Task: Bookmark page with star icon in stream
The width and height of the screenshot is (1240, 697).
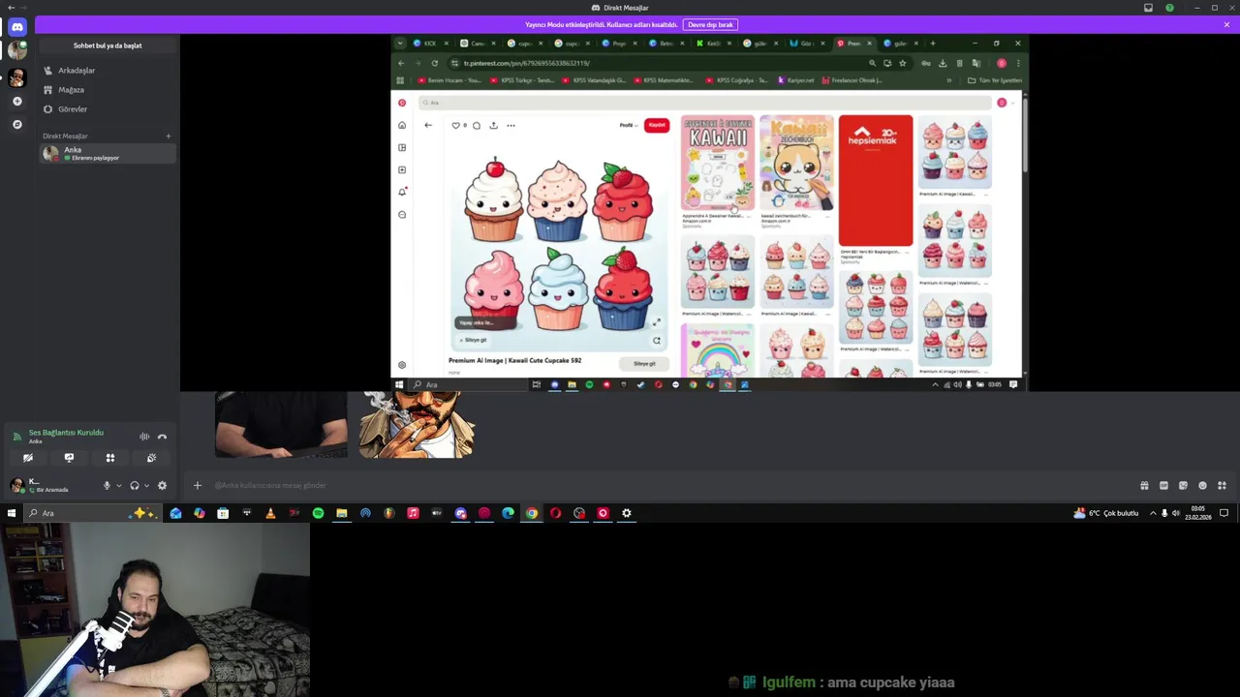Action: tap(902, 63)
